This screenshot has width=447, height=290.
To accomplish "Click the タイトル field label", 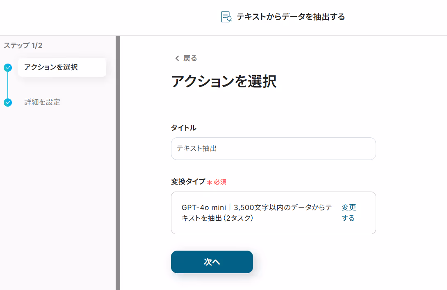I will [184, 128].
